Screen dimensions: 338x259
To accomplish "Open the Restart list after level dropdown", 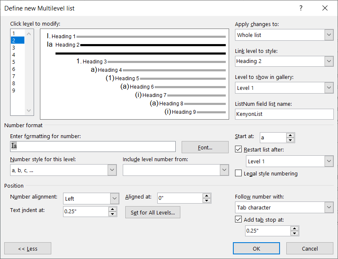I will pyautogui.click(x=329, y=161).
